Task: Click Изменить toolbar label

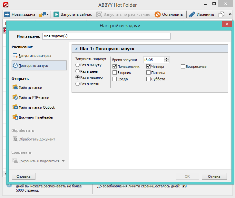Action: [205, 14]
